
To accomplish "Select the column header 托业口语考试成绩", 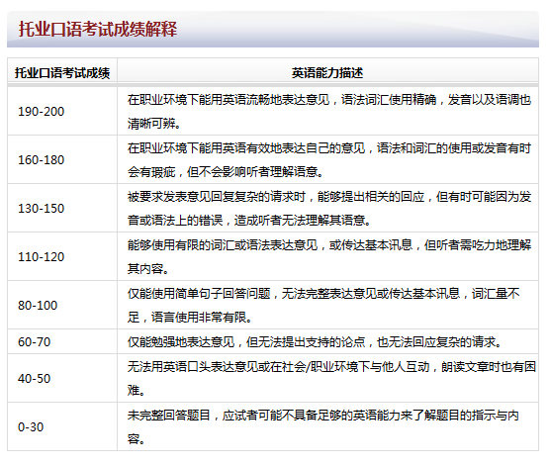I will click(x=62, y=73).
